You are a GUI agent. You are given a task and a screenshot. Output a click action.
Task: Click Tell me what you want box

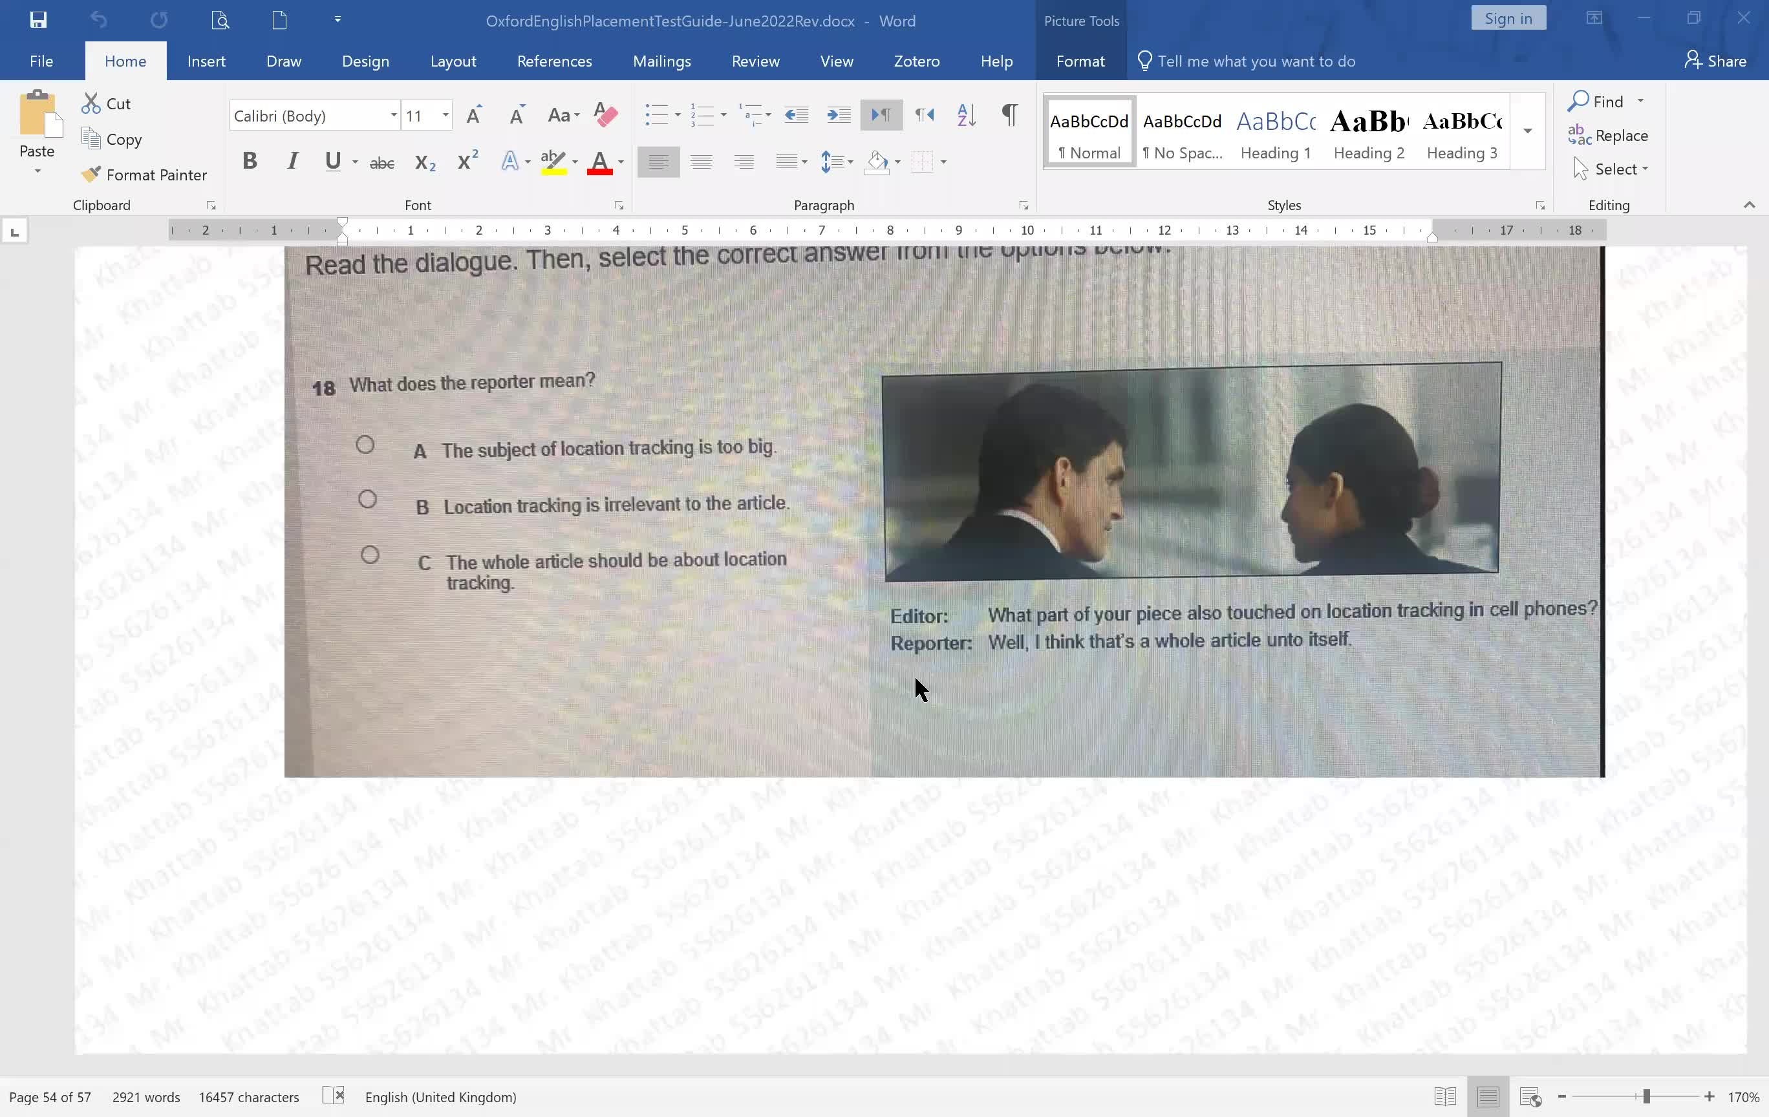pyautogui.click(x=1247, y=61)
